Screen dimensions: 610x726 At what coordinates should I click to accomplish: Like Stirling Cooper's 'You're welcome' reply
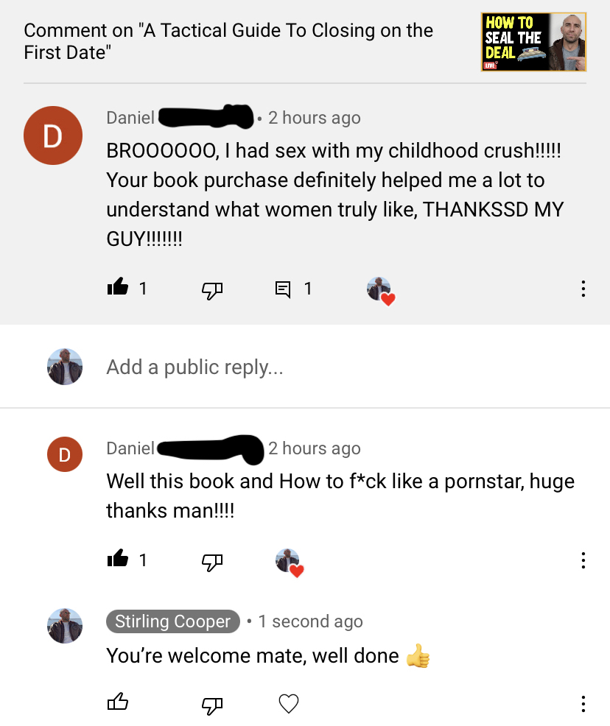[118, 702]
